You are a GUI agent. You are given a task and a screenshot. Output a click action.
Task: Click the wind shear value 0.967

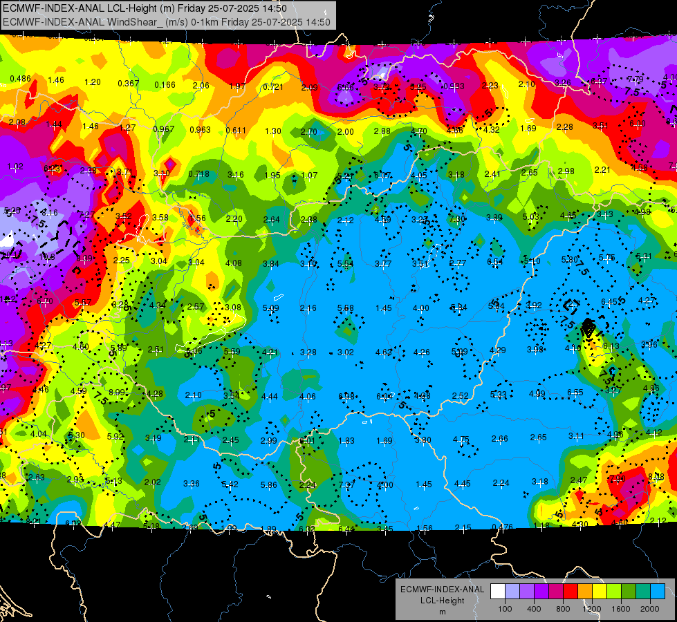[164, 129]
